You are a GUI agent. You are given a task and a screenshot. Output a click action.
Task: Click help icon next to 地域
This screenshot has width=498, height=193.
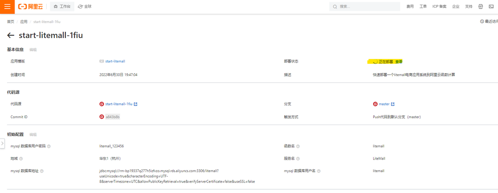tap(21, 159)
